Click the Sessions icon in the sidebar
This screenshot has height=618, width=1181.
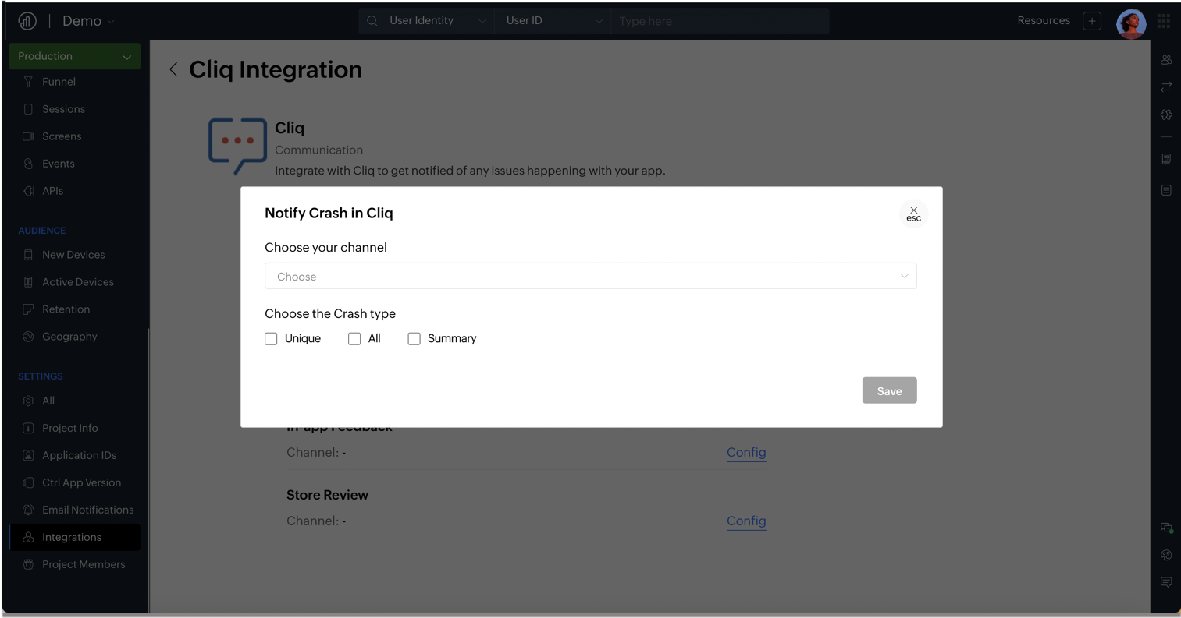[x=28, y=109]
